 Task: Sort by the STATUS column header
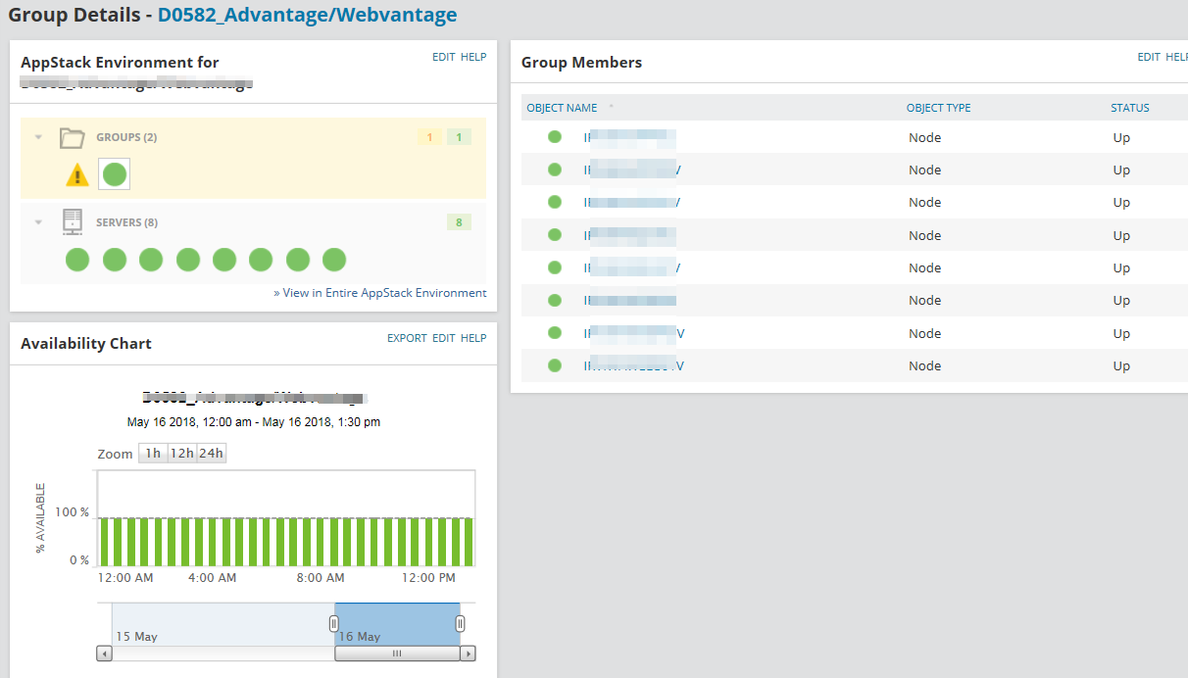pyautogui.click(x=1130, y=108)
